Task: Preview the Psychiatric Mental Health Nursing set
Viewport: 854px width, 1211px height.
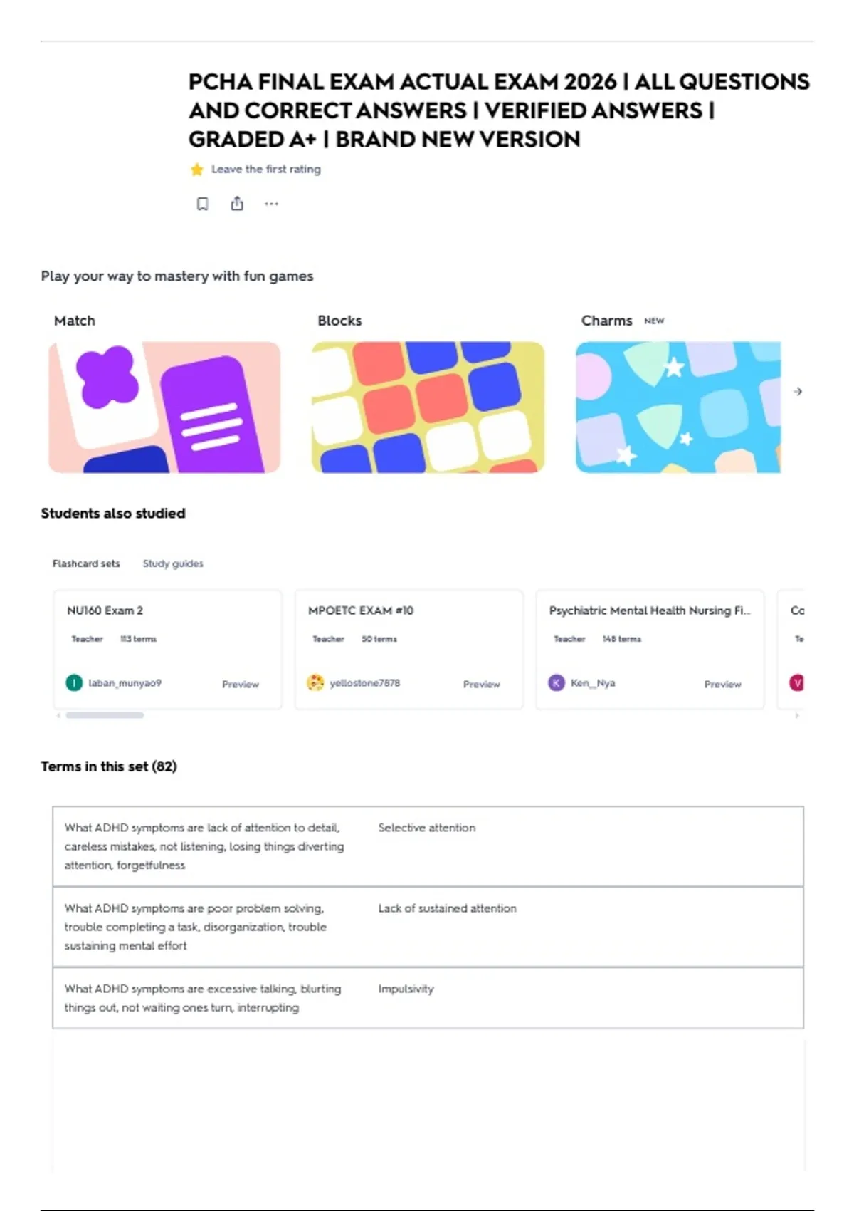Action: tap(723, 684)
